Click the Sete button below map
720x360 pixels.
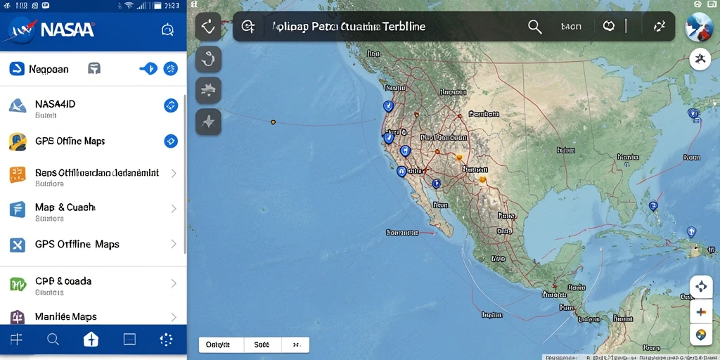[x=262, y=345]
